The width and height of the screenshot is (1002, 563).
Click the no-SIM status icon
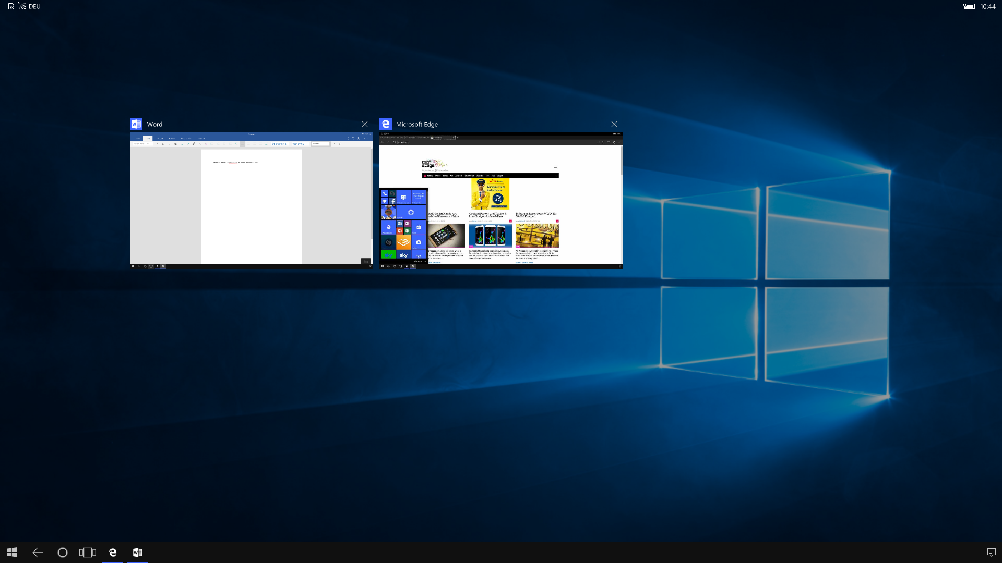(x=11, y=6)
